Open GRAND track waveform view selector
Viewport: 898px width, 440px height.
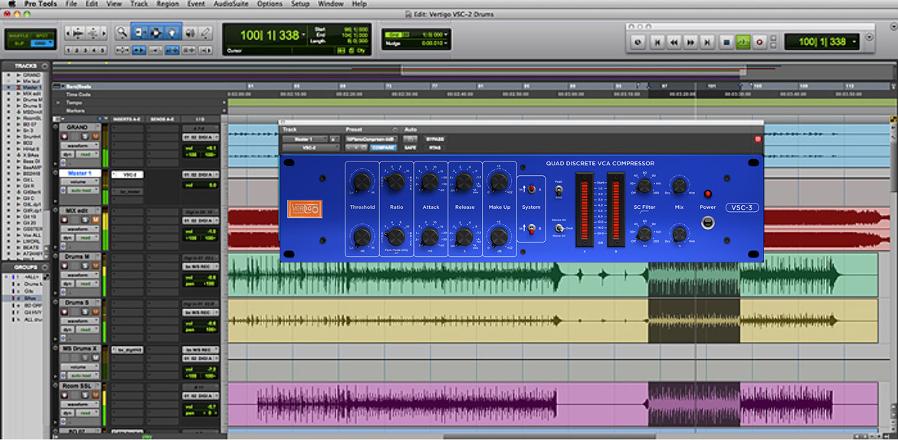(80, 145)
